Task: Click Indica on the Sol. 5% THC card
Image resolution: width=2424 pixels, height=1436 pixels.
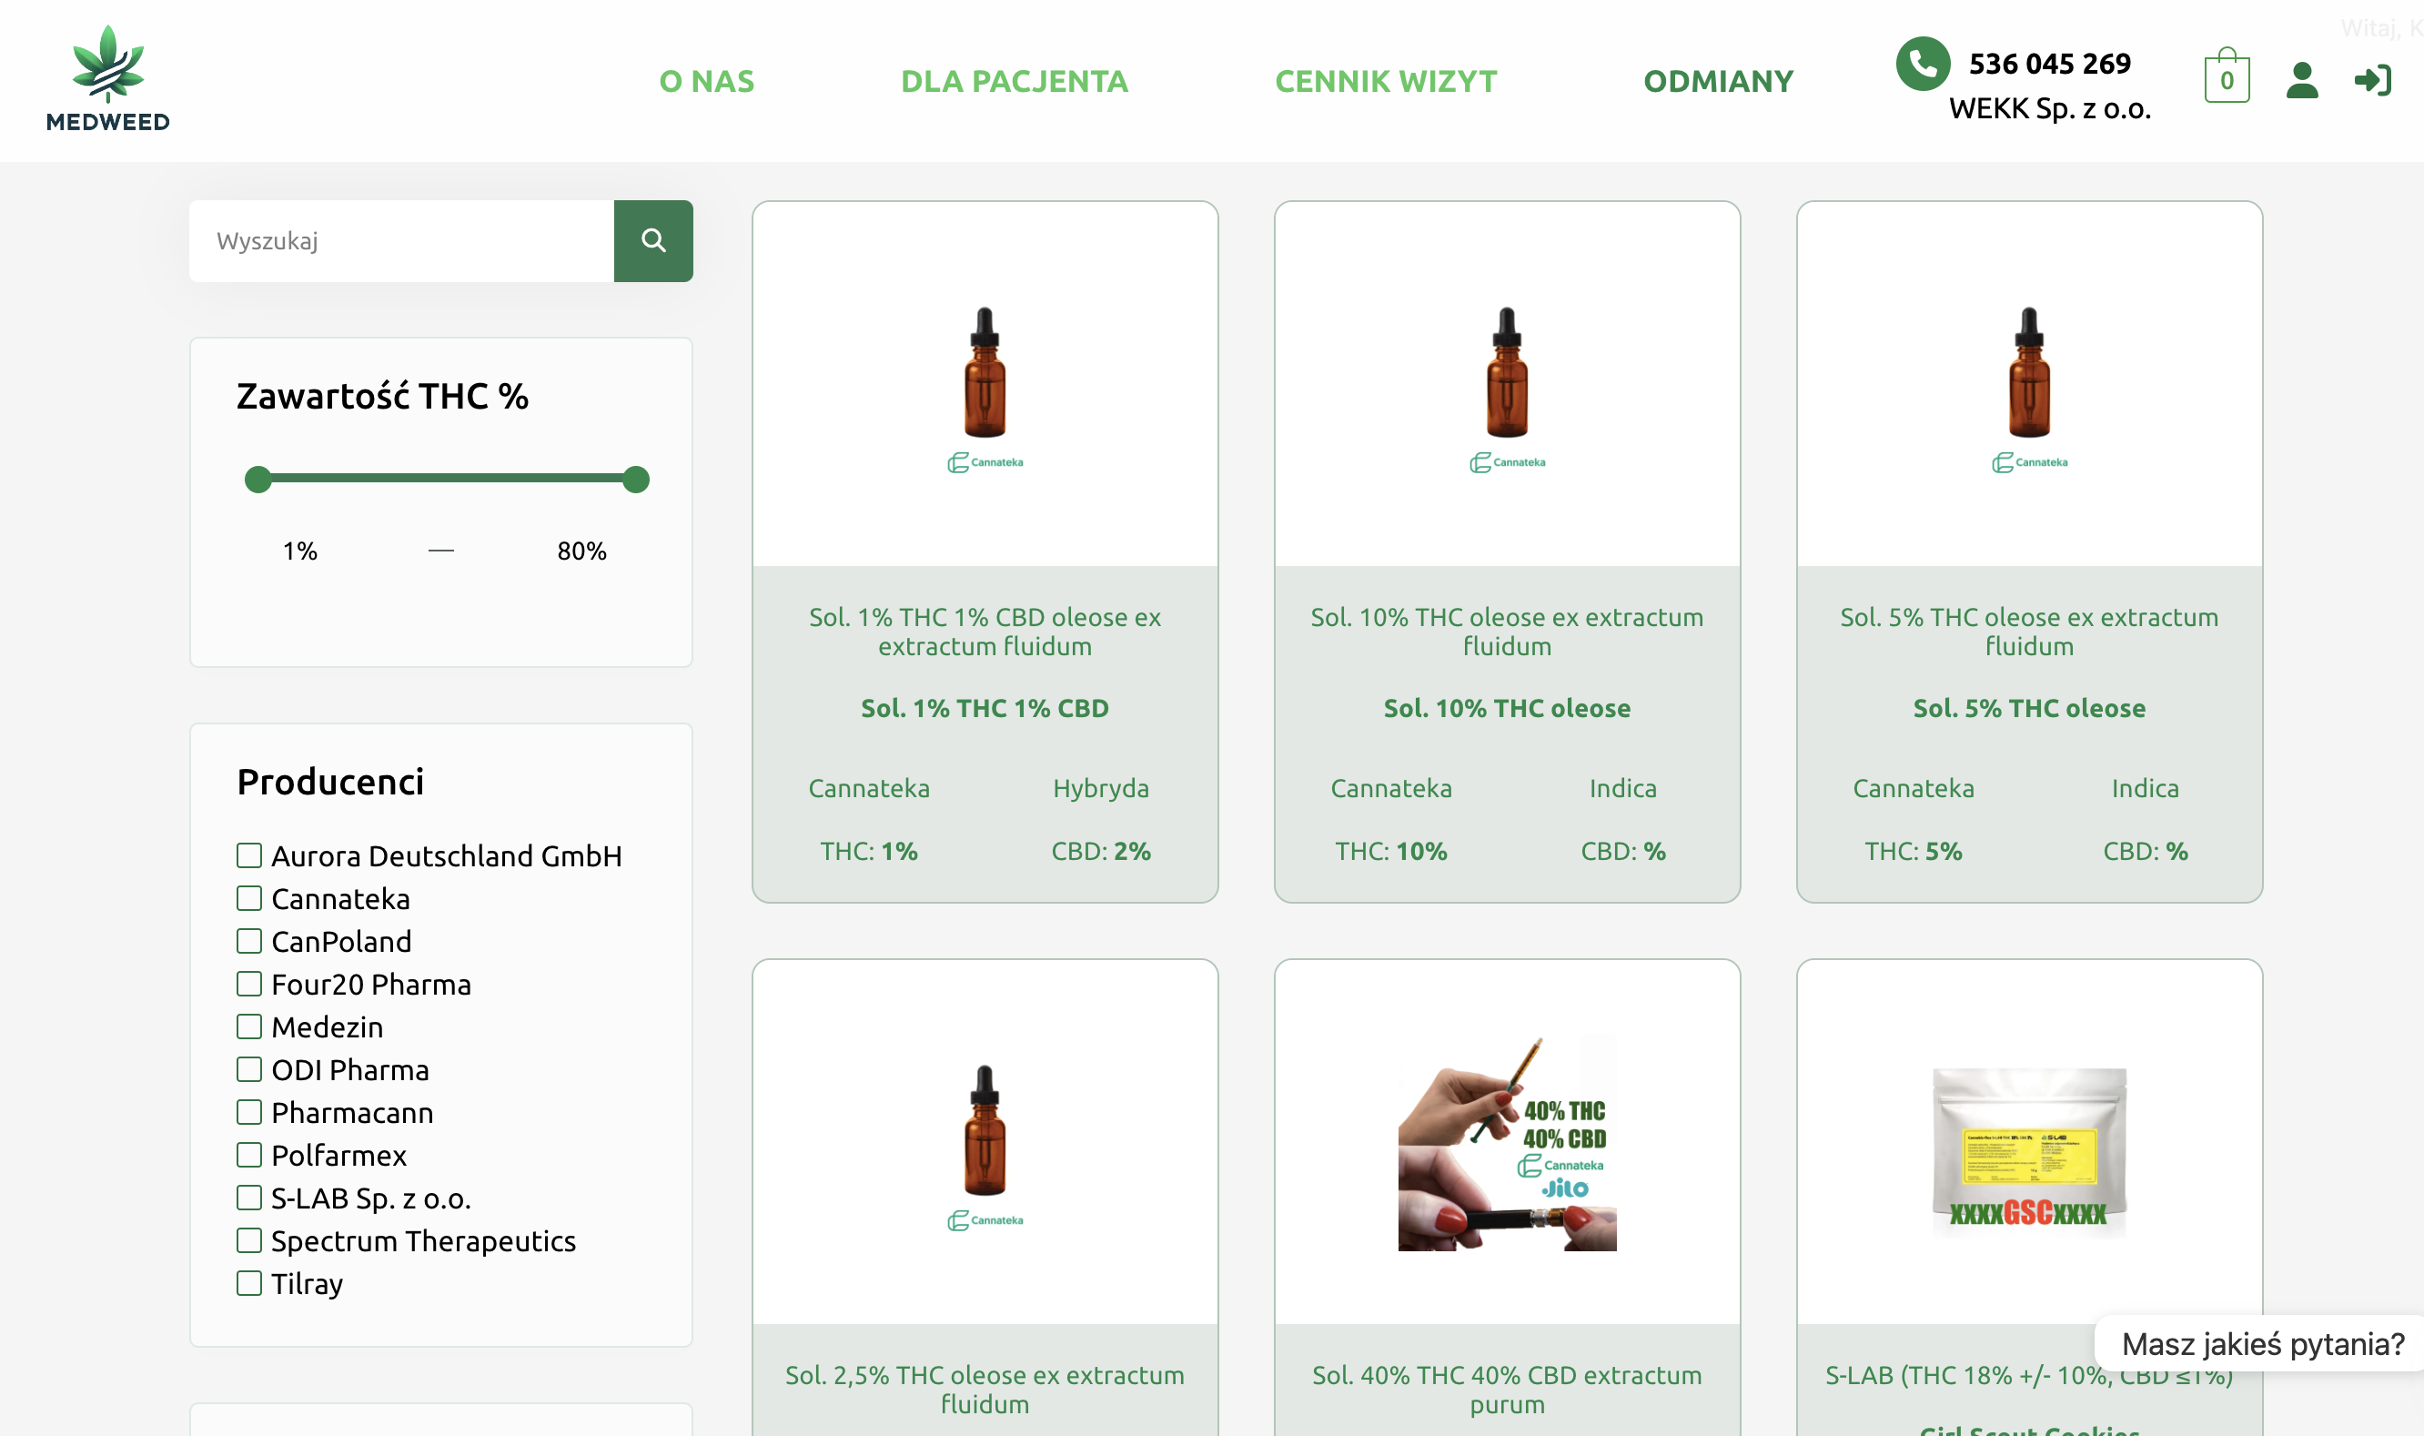Action: [2146, 789]
